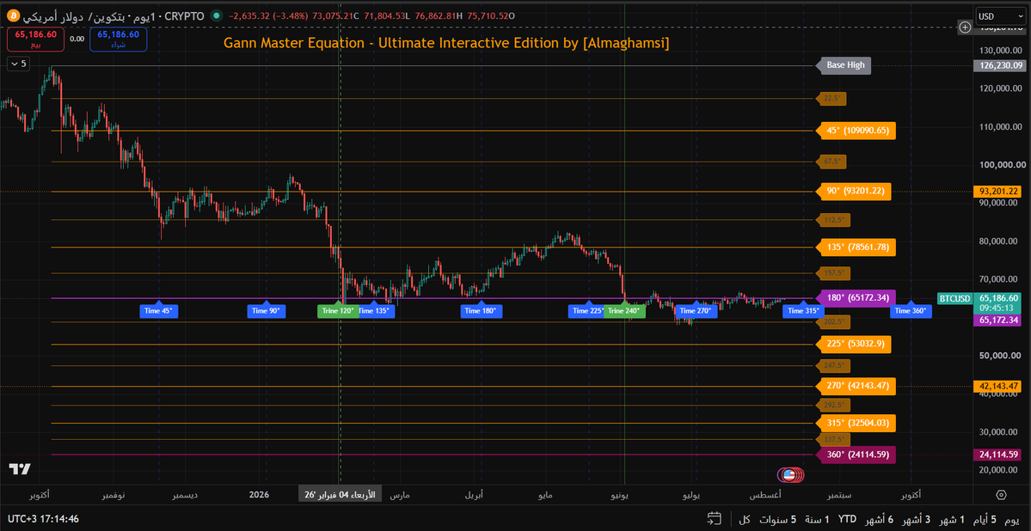
Task: Click the purple 65,172.34 price axis tag
Action: coord(999,320)
